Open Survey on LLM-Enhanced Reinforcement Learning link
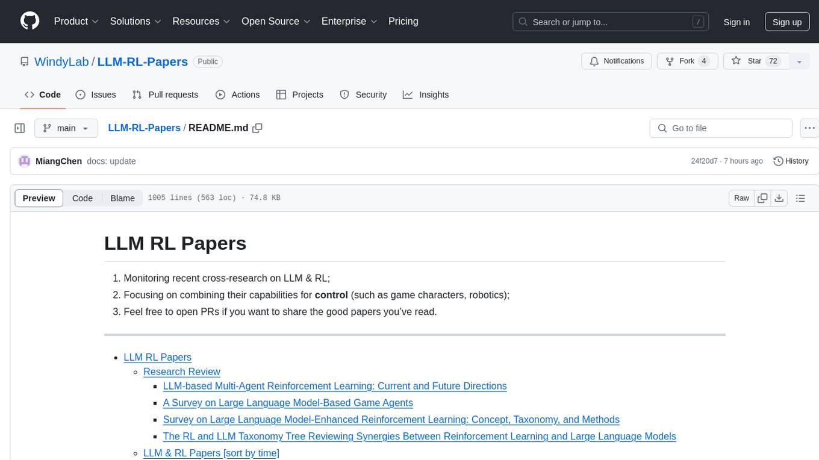Image resolution: width=819 pixels, height=460 pixels. point(391,420)
